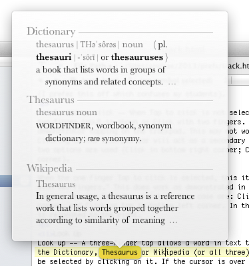Click the bold plural form 'thesauruses'
The image size is (249, 266).
click(137, 57)
